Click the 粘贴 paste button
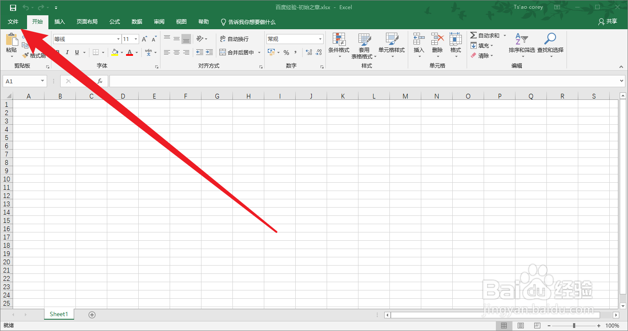Screen dimensions: 628x331 point(11,45)
